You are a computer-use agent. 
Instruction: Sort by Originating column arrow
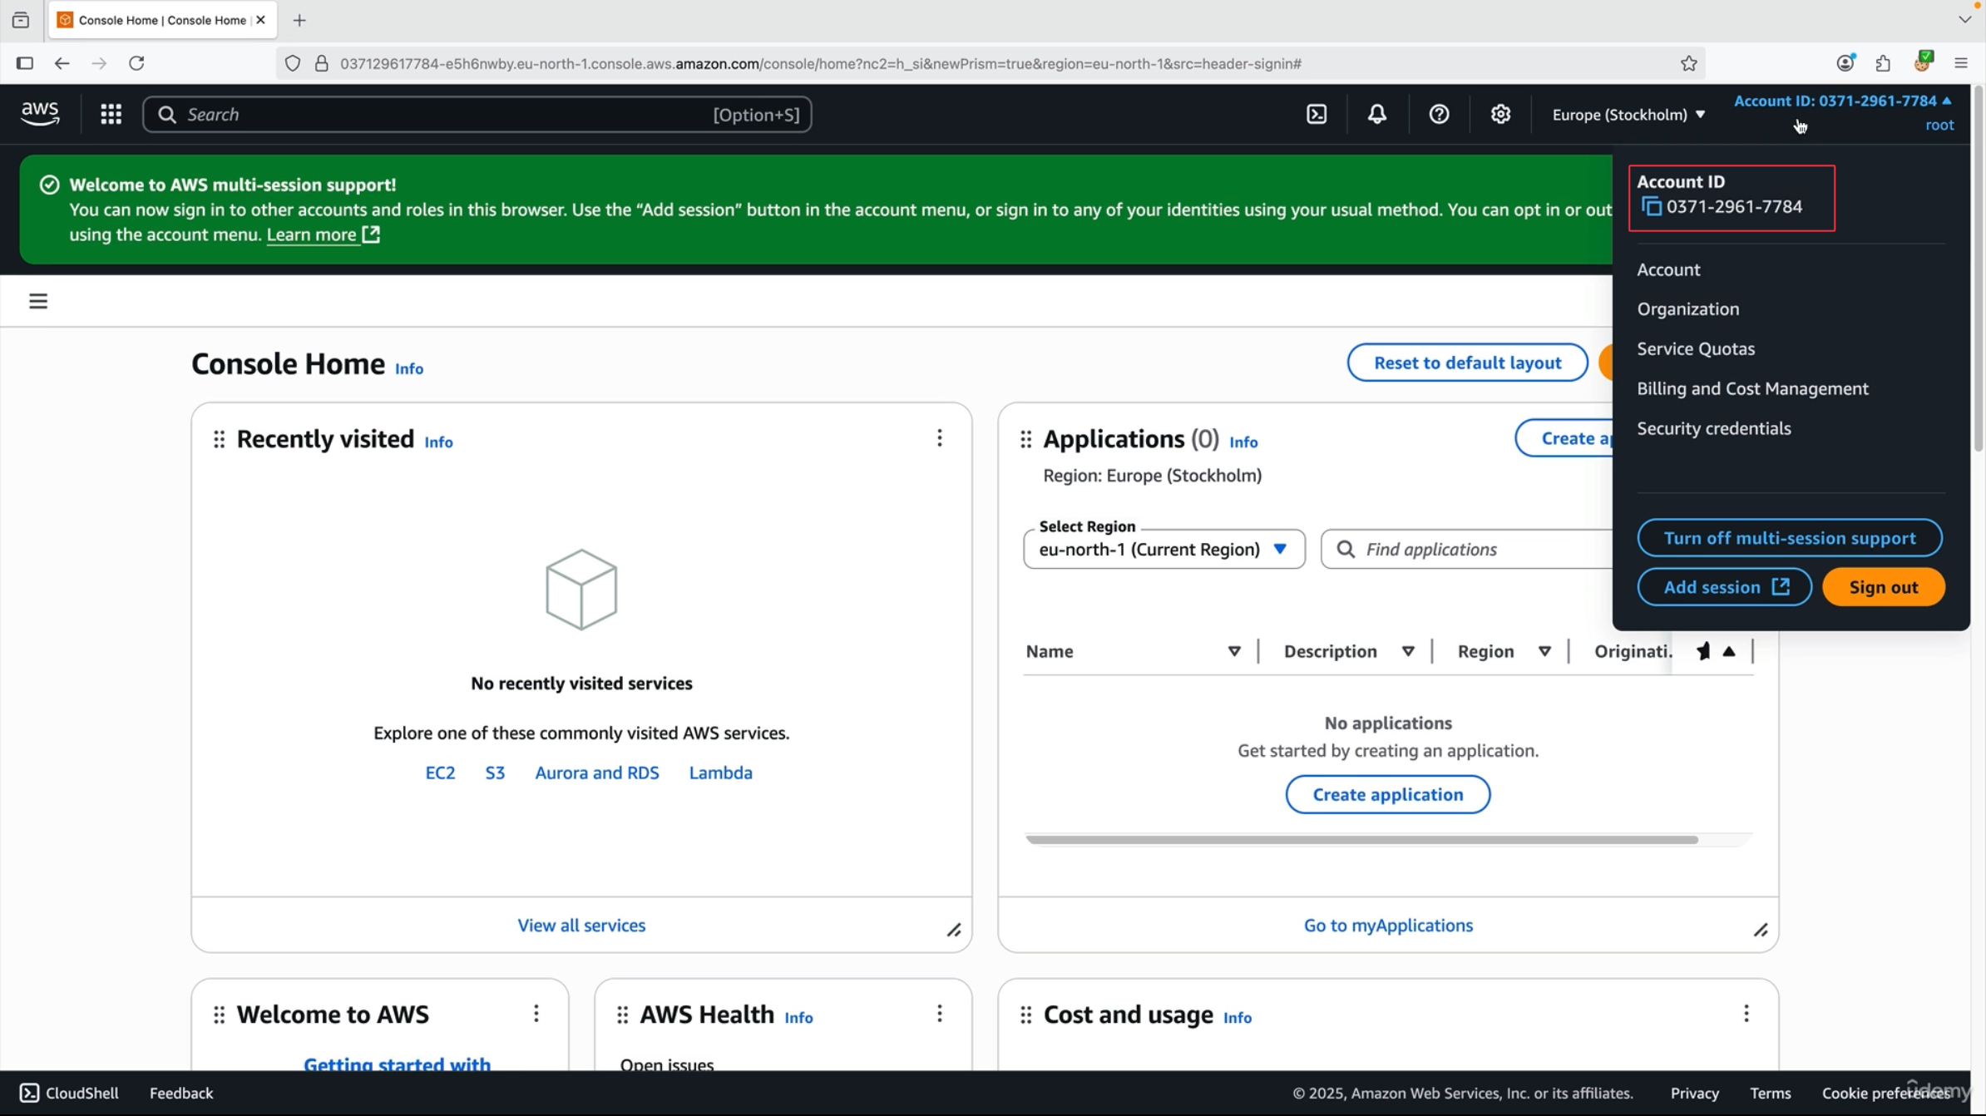[x=1729, y=651]
